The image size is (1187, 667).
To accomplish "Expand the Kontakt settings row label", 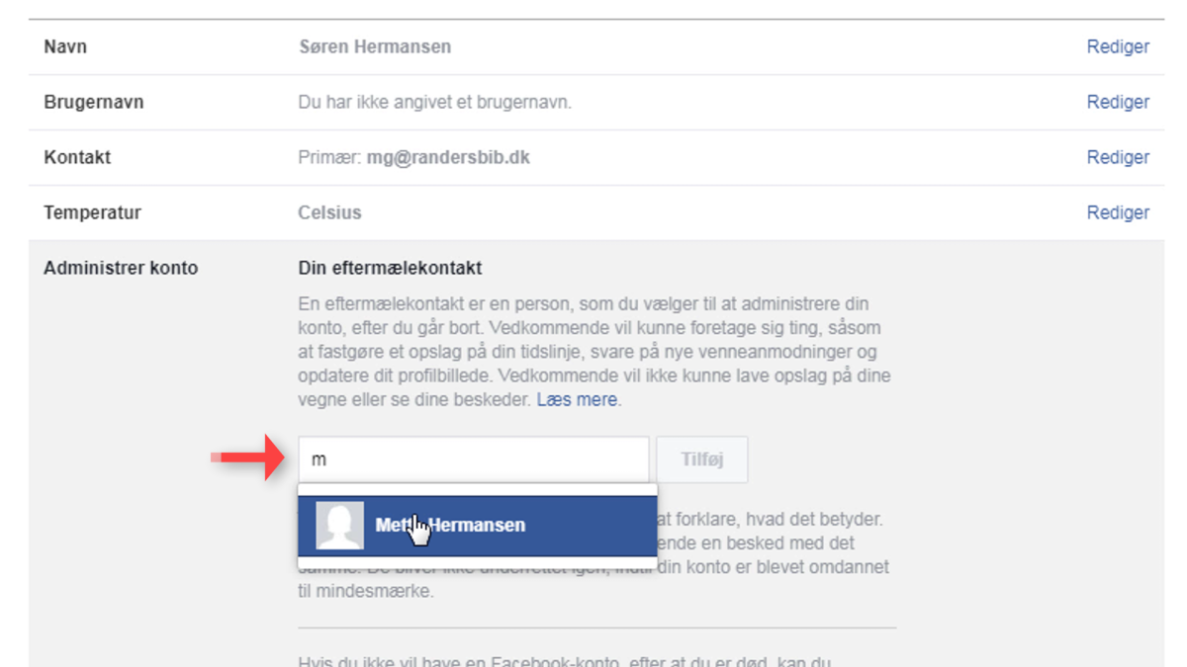I will click(77, 157).
